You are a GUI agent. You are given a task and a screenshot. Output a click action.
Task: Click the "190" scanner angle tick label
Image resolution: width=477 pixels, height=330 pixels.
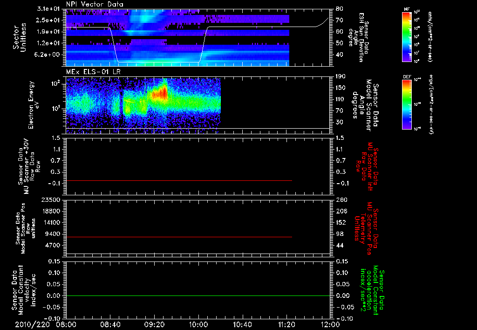341,76
